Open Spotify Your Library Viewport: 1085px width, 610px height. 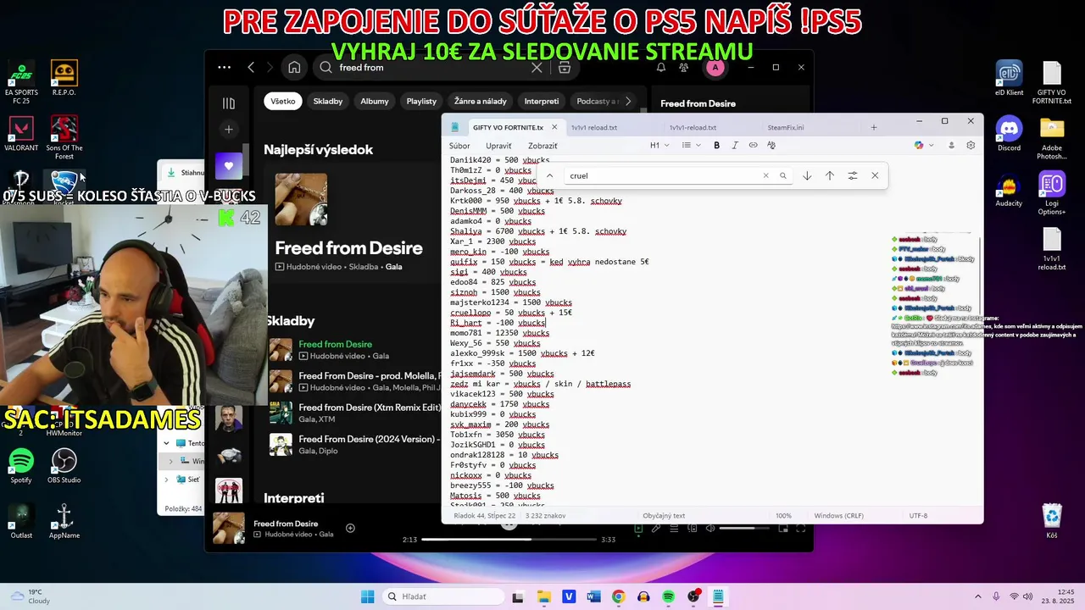[x=229, y=103]
